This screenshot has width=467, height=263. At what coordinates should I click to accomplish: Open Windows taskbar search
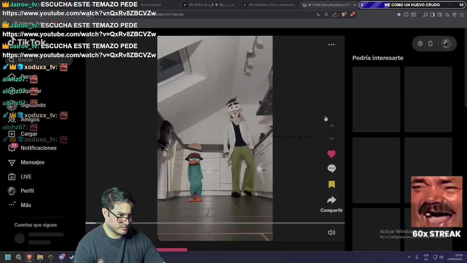(19, 257)
